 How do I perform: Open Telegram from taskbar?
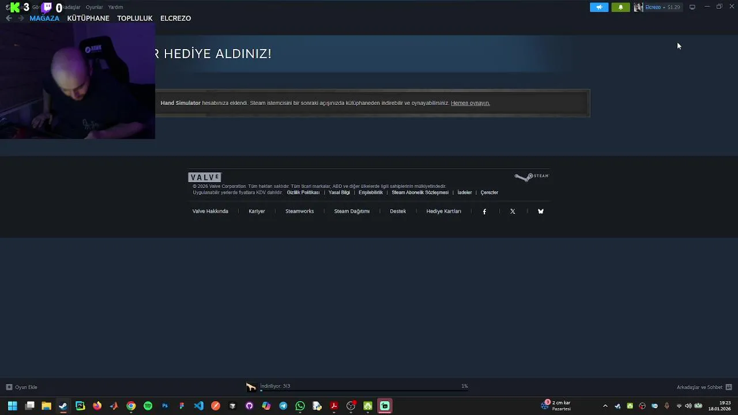tap(283, 406)
